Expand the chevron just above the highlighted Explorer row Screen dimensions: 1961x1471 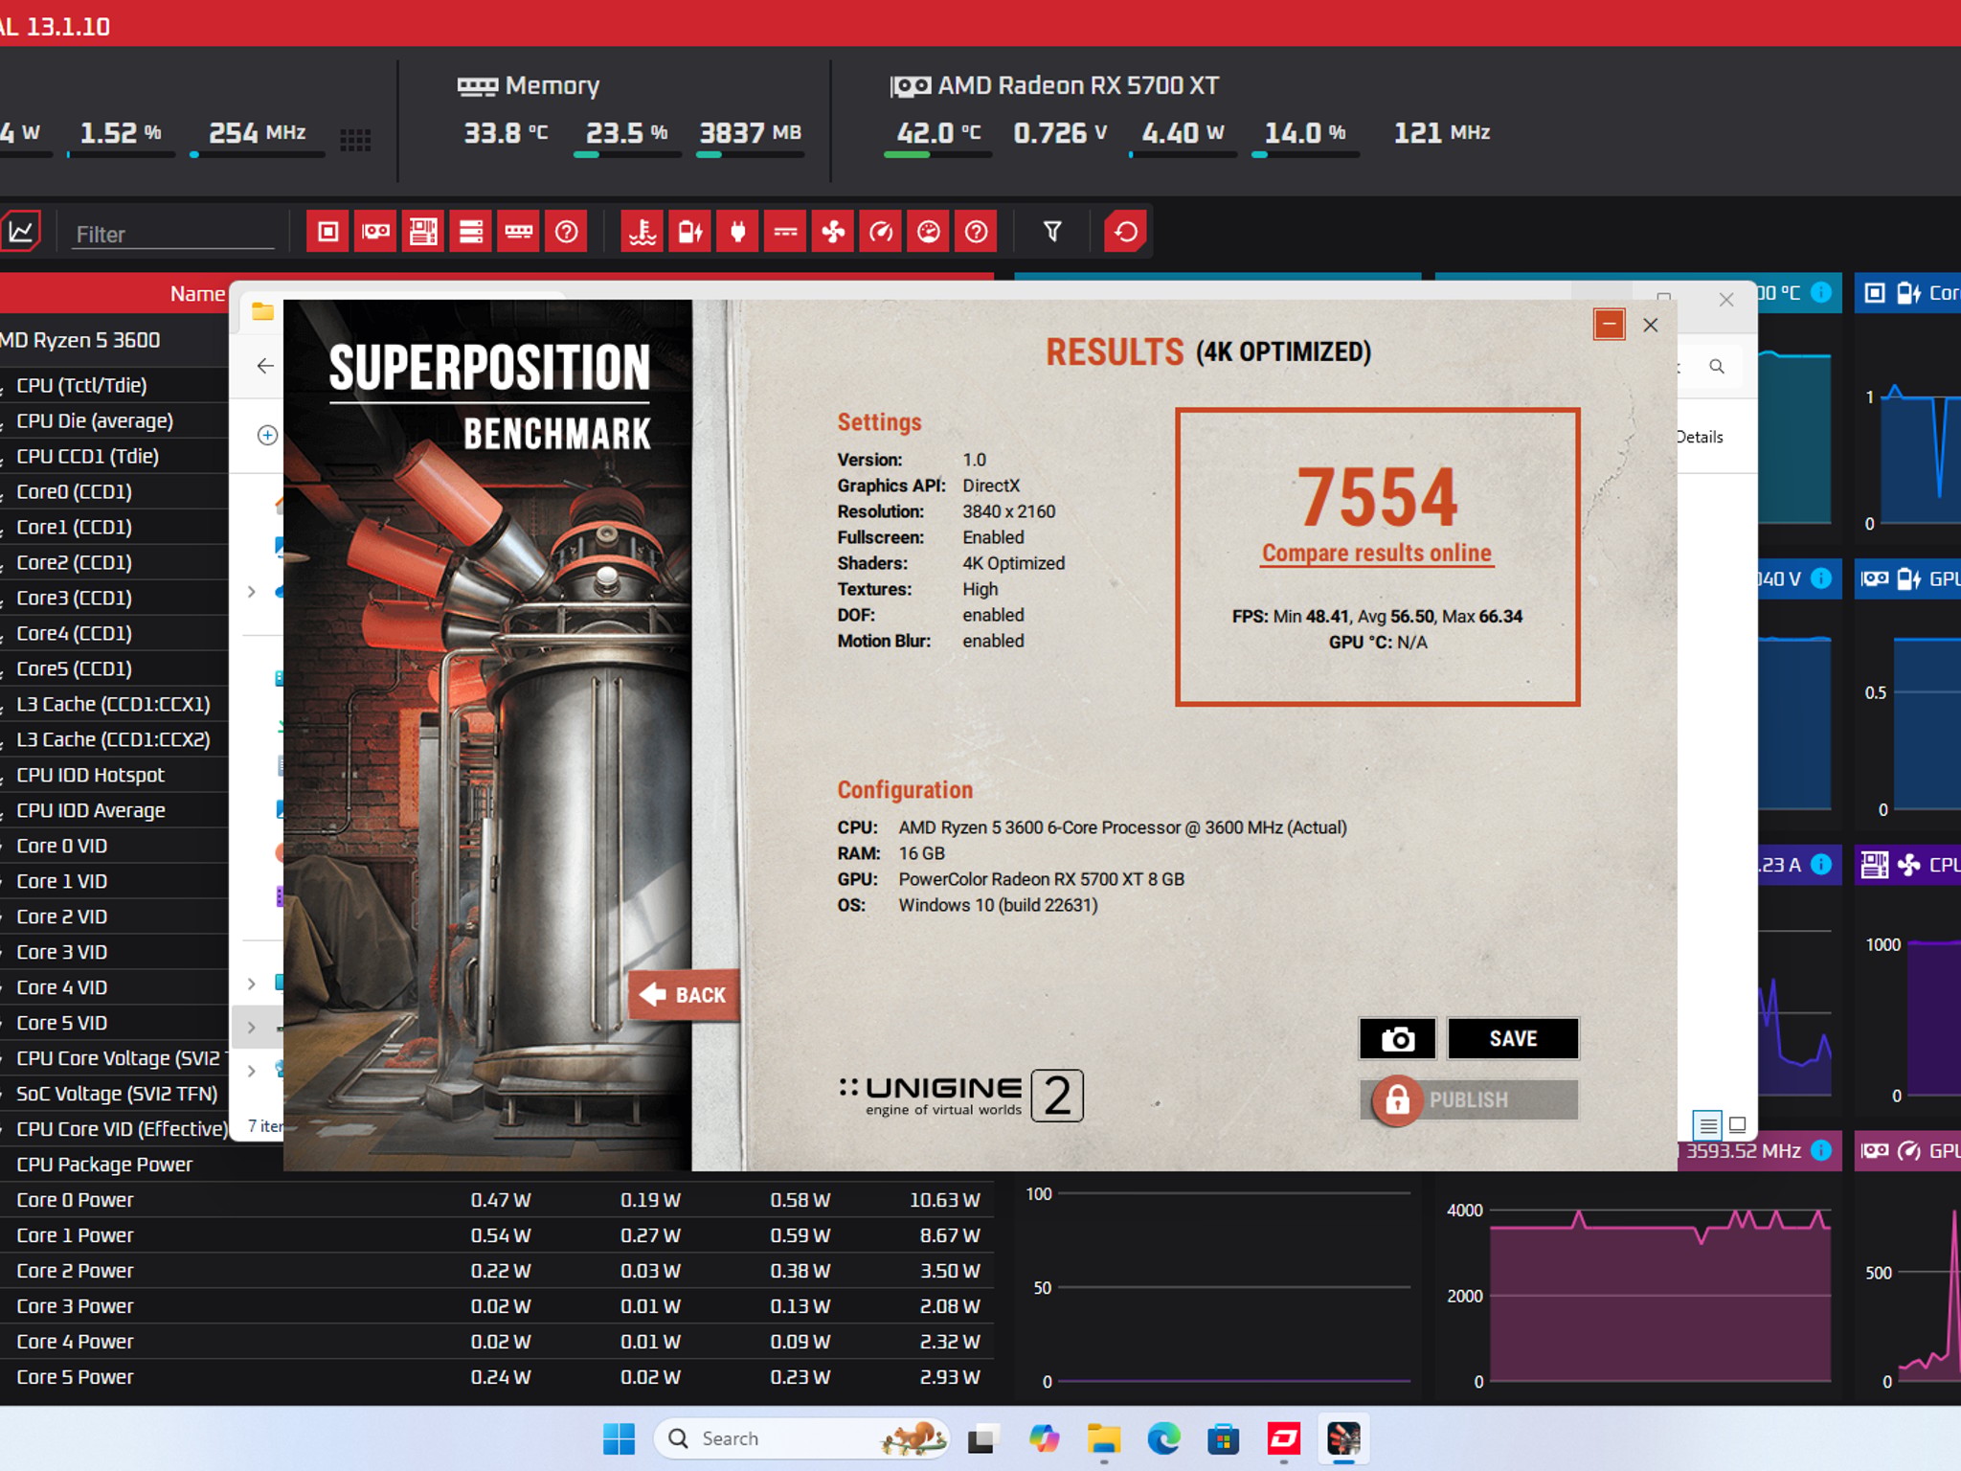point(252,984)
